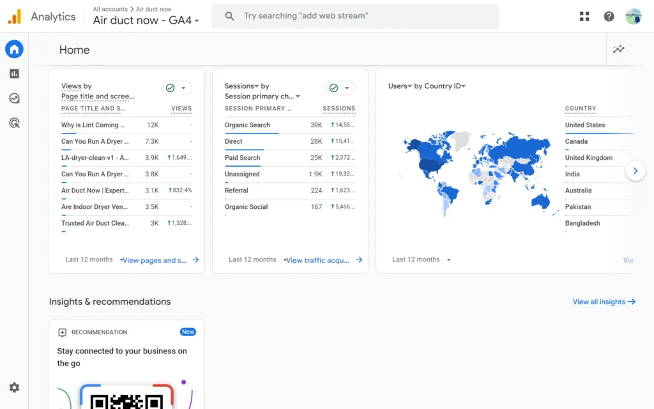Open the Session primary channel dimension dropdown
Screen dimensions: 654x409
(262, 96)
